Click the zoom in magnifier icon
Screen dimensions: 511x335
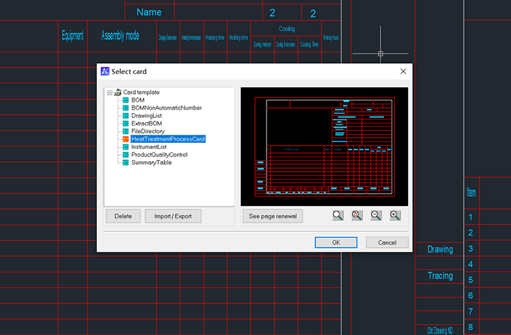[x=395, y=216]
